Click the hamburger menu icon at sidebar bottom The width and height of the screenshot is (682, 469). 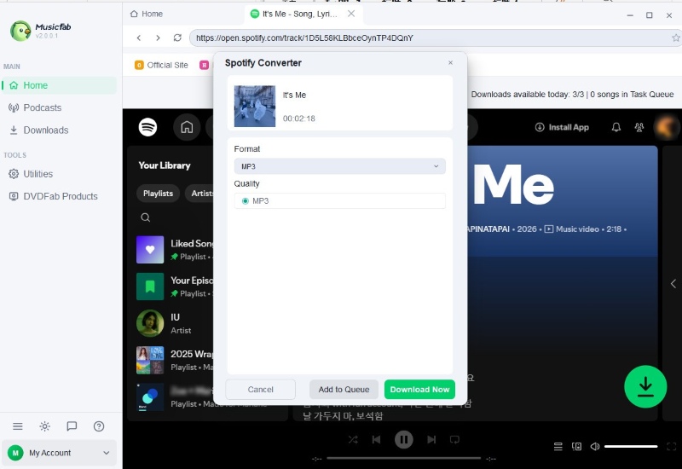click(17, 426)
